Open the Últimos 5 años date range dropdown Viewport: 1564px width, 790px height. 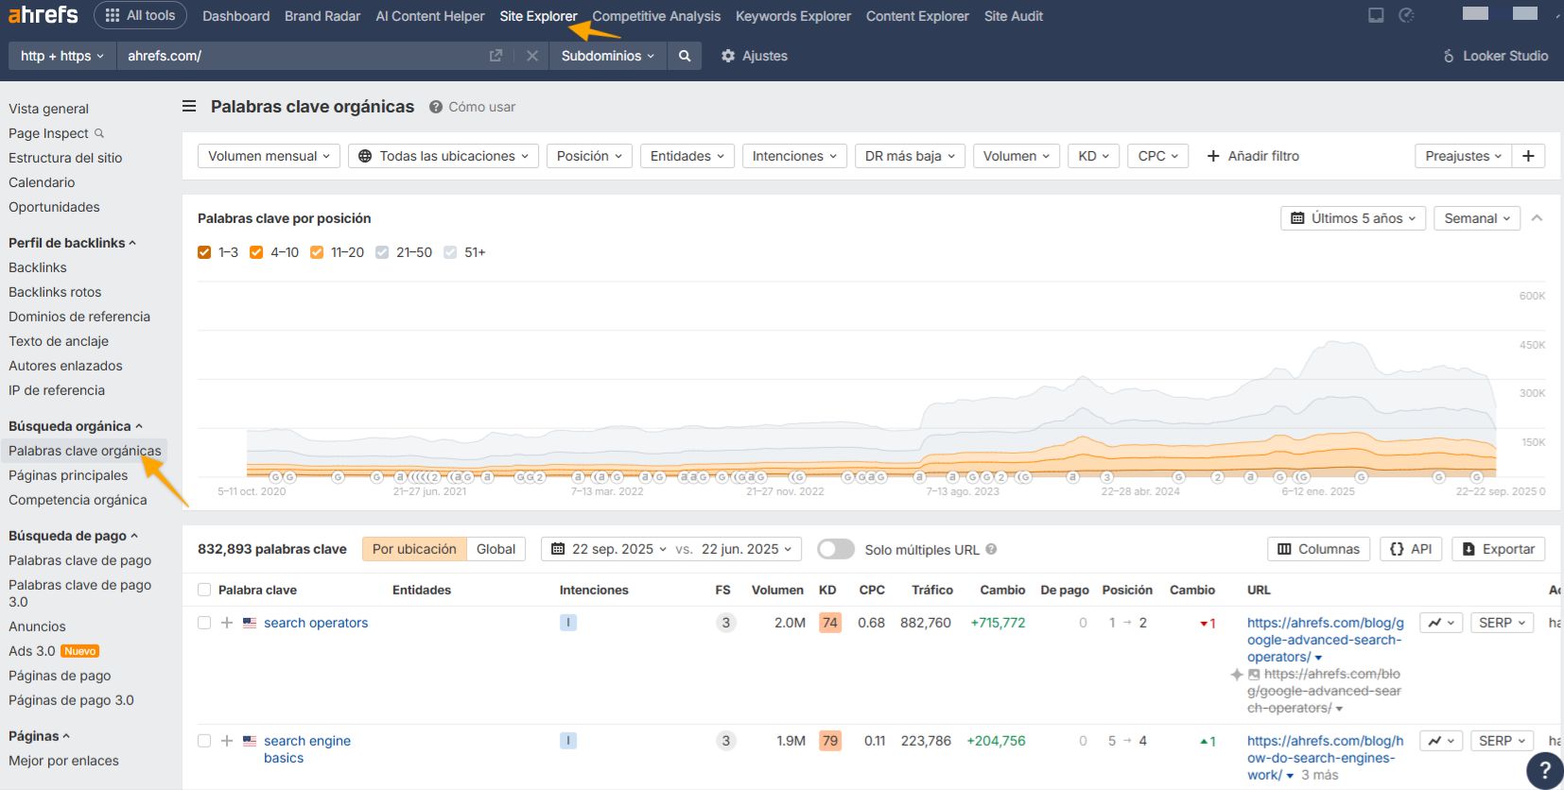(x=1353, y=218)
